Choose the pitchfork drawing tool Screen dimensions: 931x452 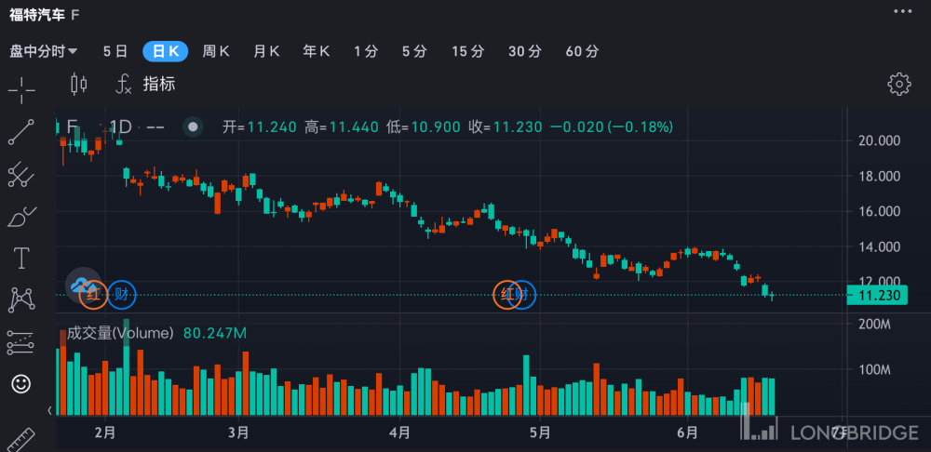[20, 174]
